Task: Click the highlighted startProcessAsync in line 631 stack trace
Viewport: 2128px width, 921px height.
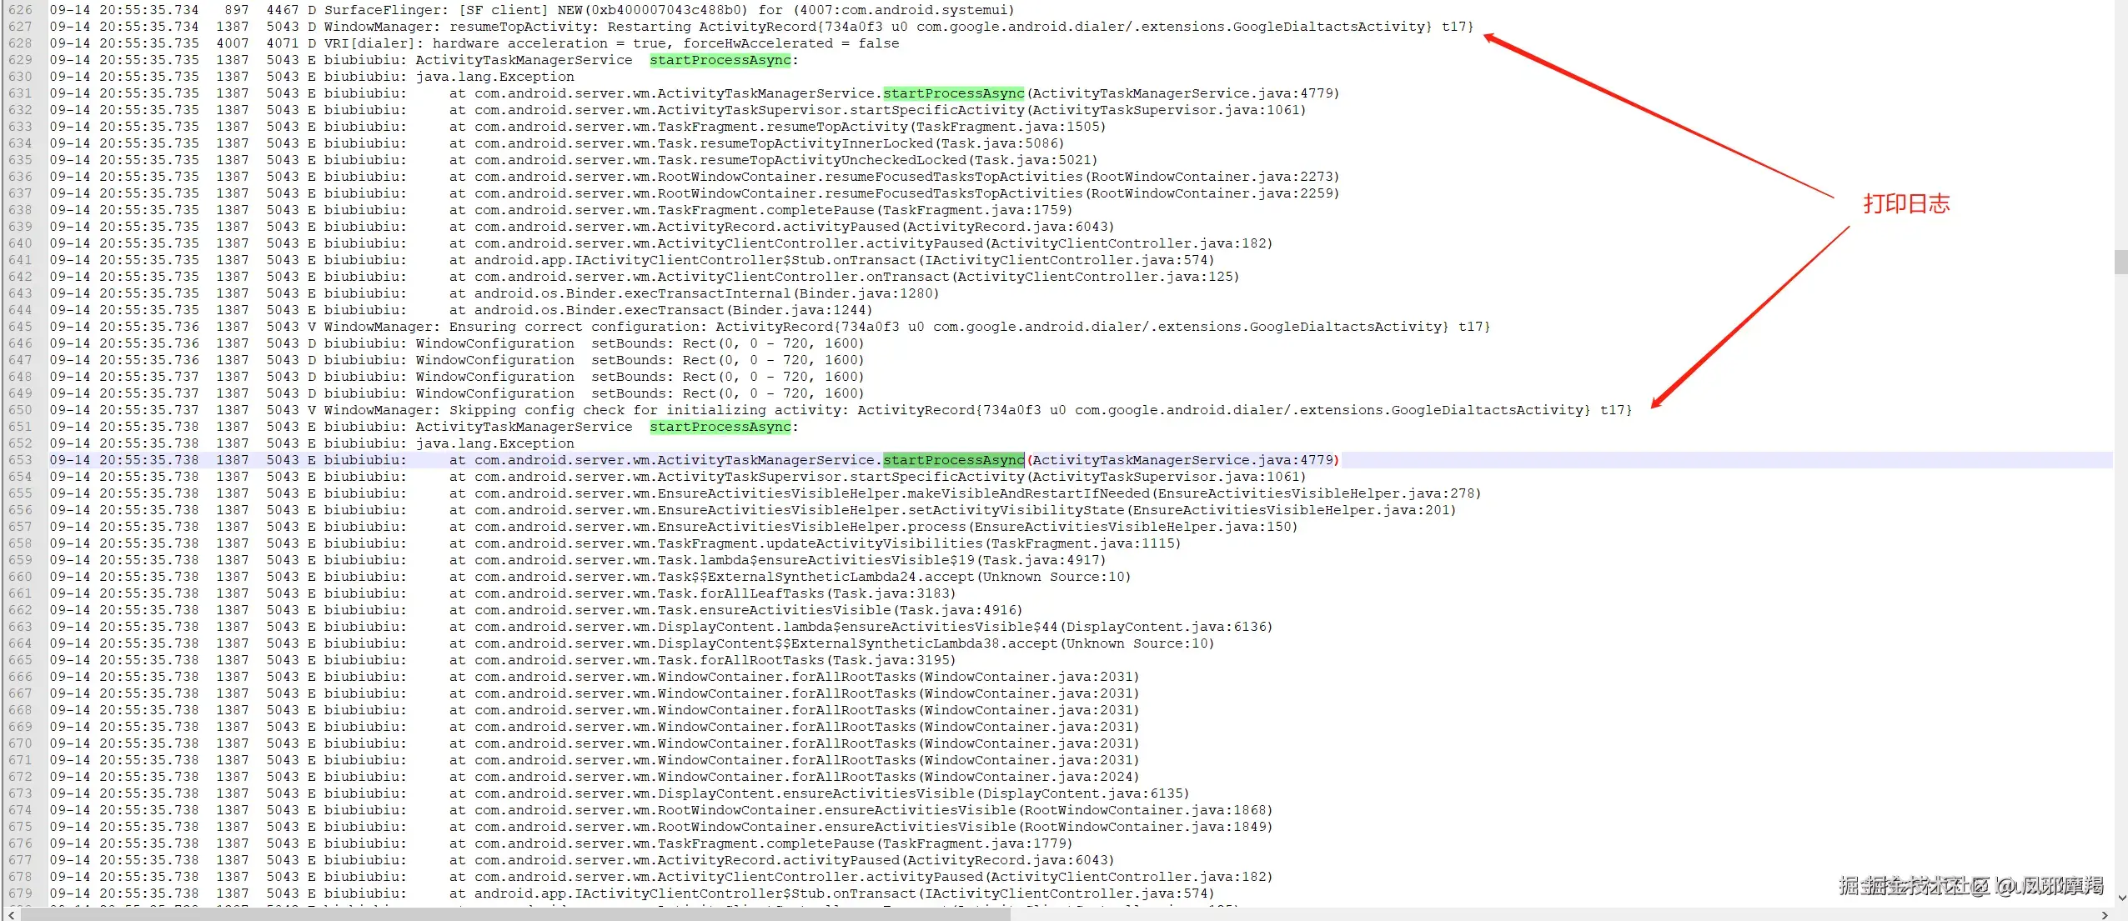Action: (x=953, y=93)
